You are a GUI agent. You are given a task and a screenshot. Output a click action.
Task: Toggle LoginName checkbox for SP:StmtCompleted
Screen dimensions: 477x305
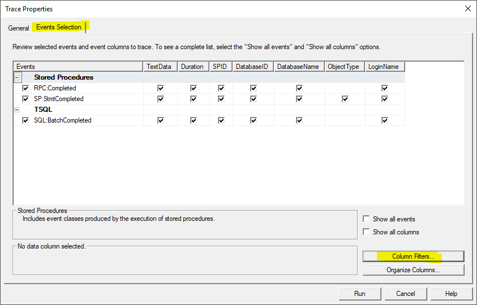[385, 99]
